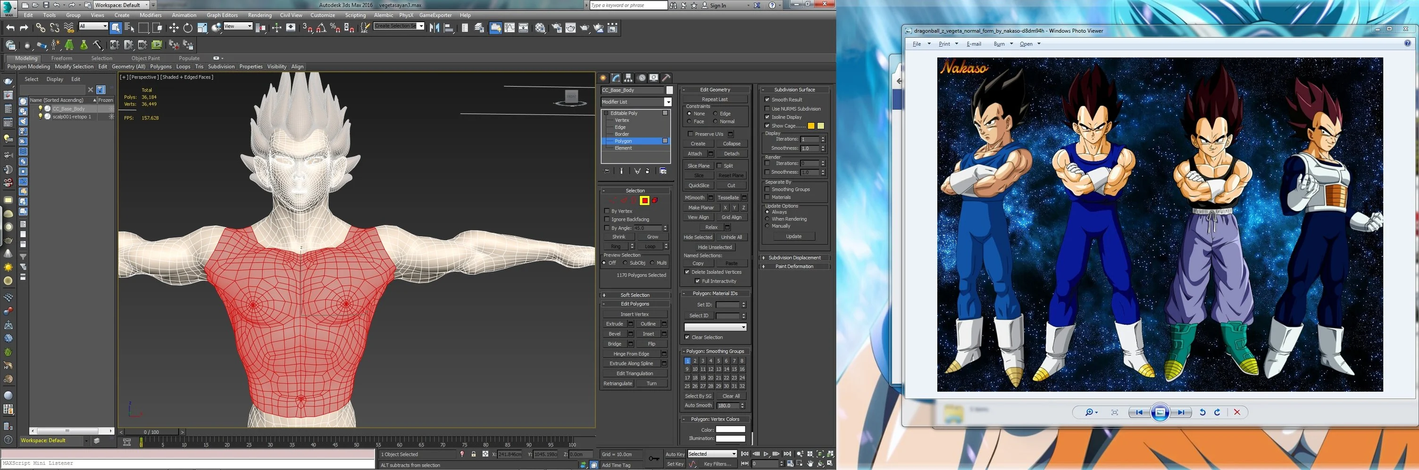Open the Rendering menu
The width and height of the screenshot is (1419, 470).
[259, 15]
